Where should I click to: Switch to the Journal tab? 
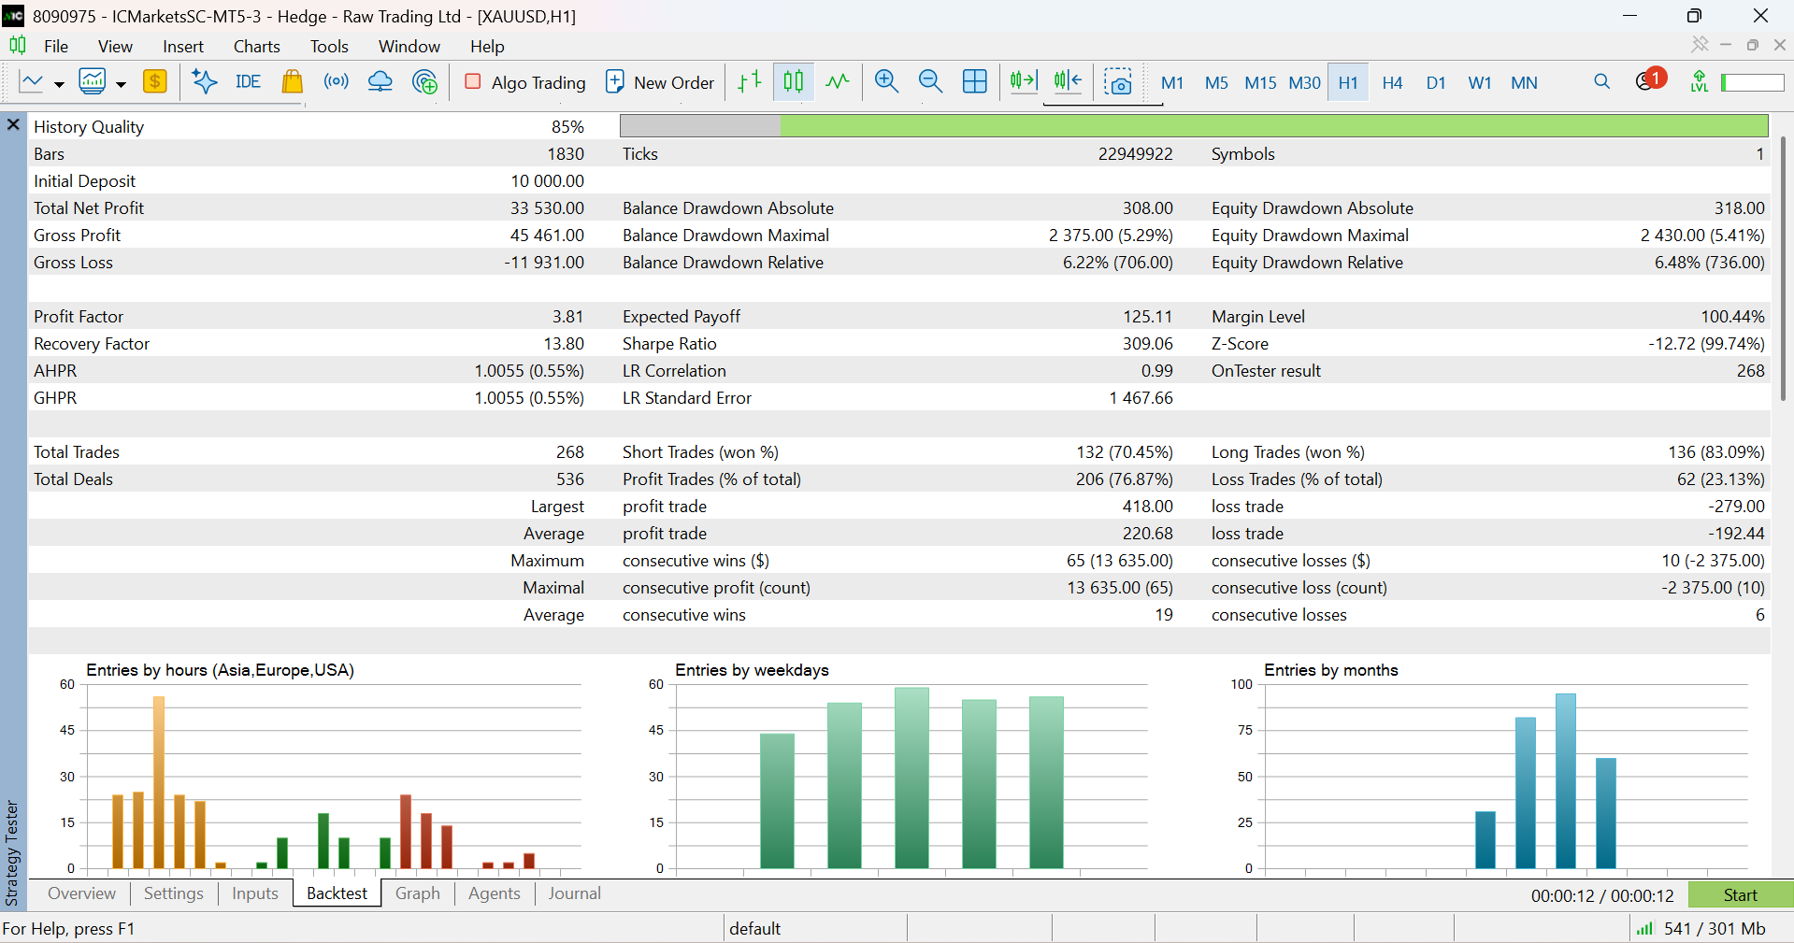click(x=574, y=893)
